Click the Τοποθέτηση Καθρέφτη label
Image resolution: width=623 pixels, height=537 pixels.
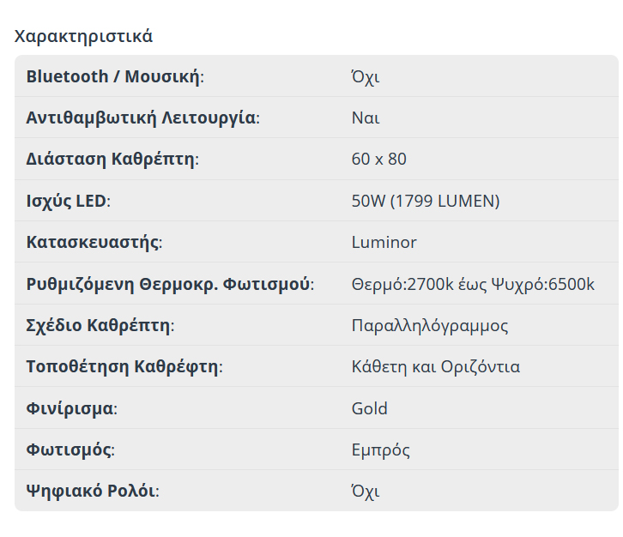coord(124,367)
